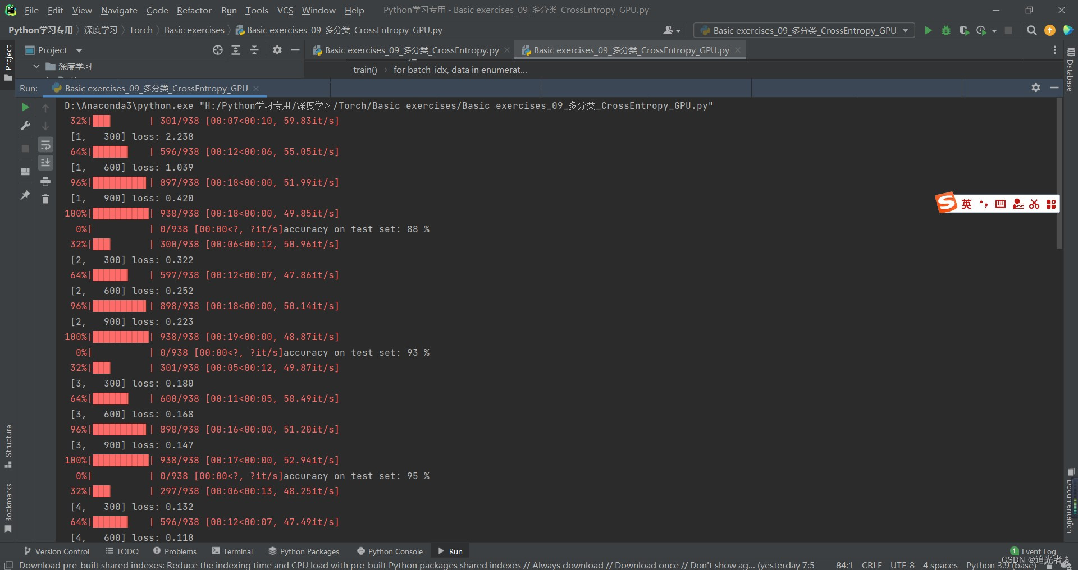The width and height of the screenshot is (1078, 570).
Task: Expand profiler run options arrow
Action: (994, 31)
